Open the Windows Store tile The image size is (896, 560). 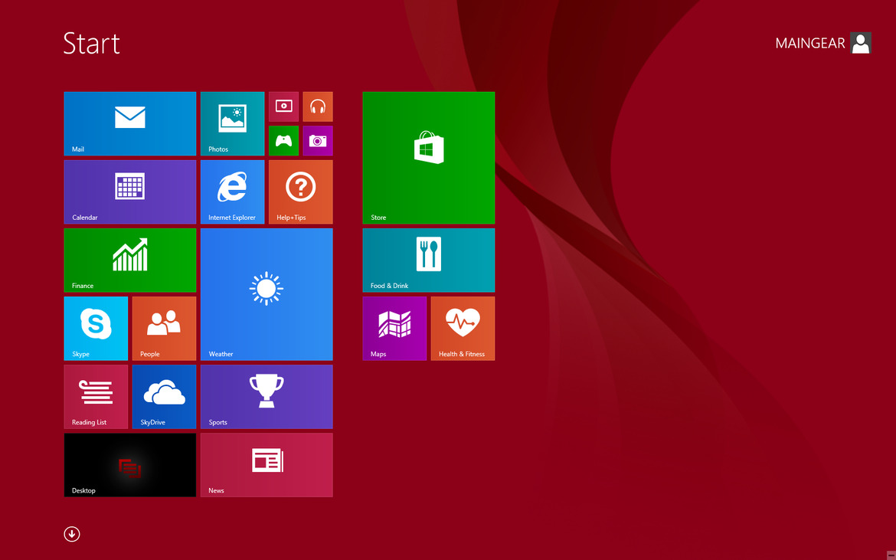(x=429, y=158)
